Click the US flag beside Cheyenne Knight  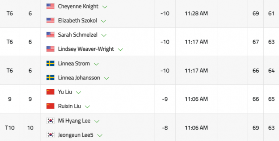coord(50,7)
